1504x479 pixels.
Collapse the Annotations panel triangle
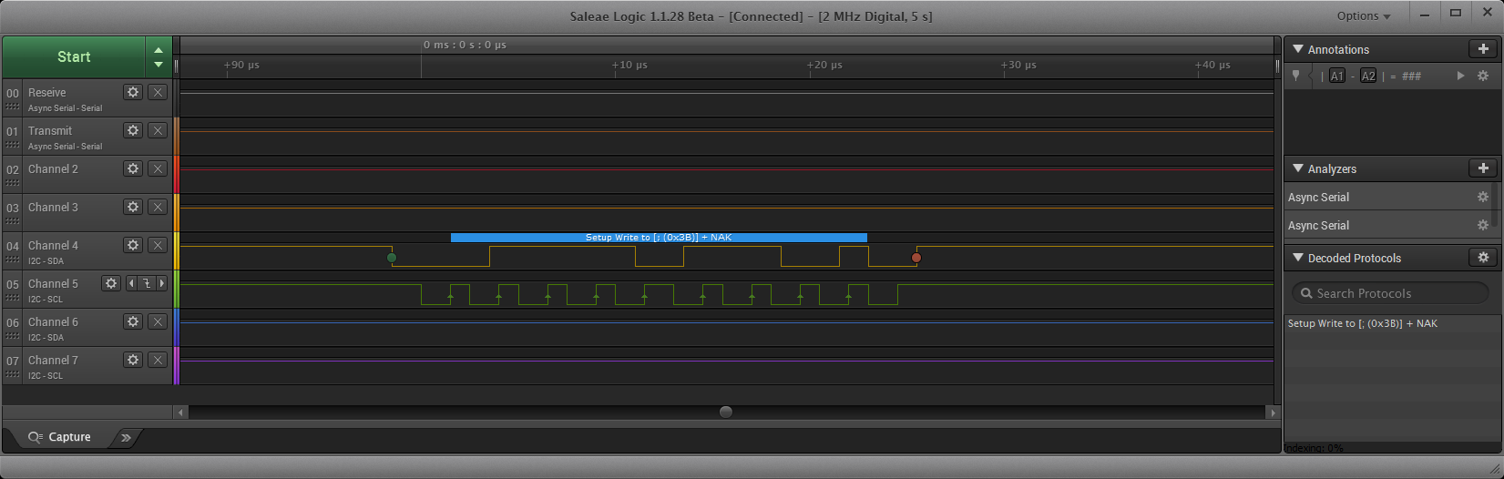coord(1298,49)
